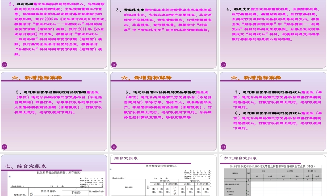Click the slide number badge 15
This screenshot has width=327, height=196.
click(x=114, y=65)
